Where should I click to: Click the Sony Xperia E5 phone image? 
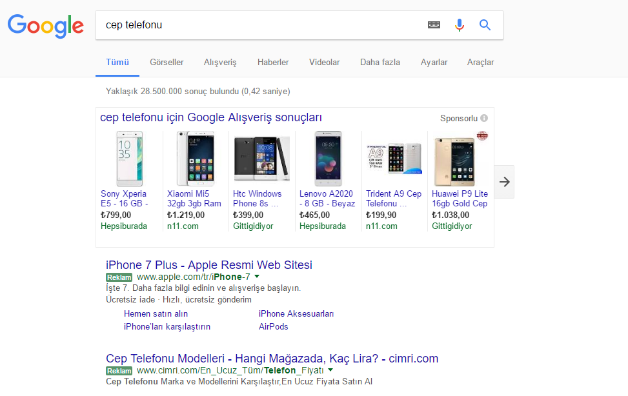[x=129, y=159]
